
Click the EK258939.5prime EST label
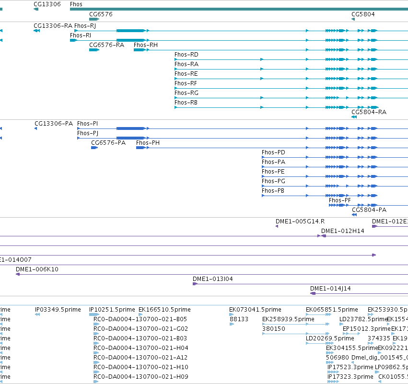point(288,319)
